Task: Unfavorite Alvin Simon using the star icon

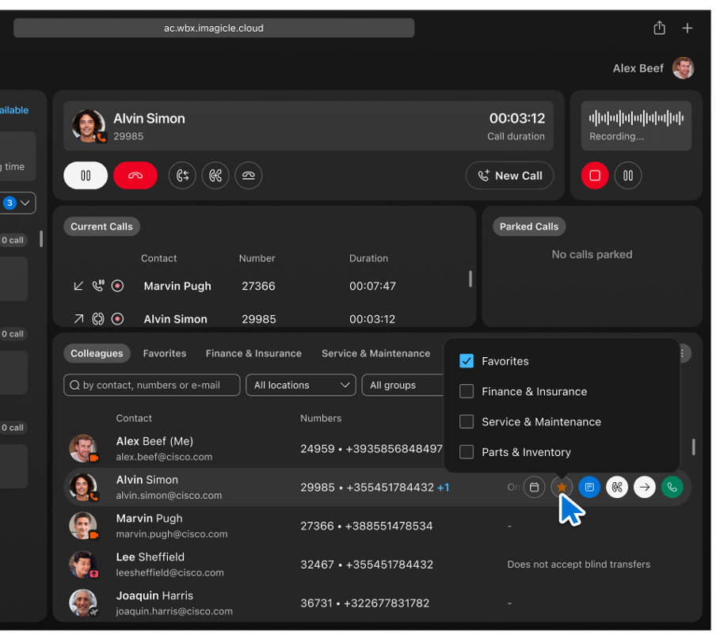Action: (x=562, y=487)
